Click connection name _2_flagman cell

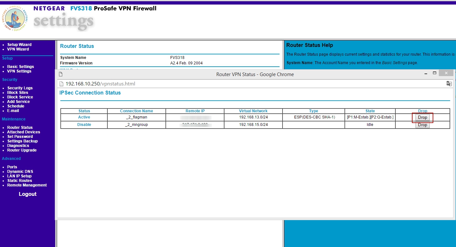(x=137, y=117)
